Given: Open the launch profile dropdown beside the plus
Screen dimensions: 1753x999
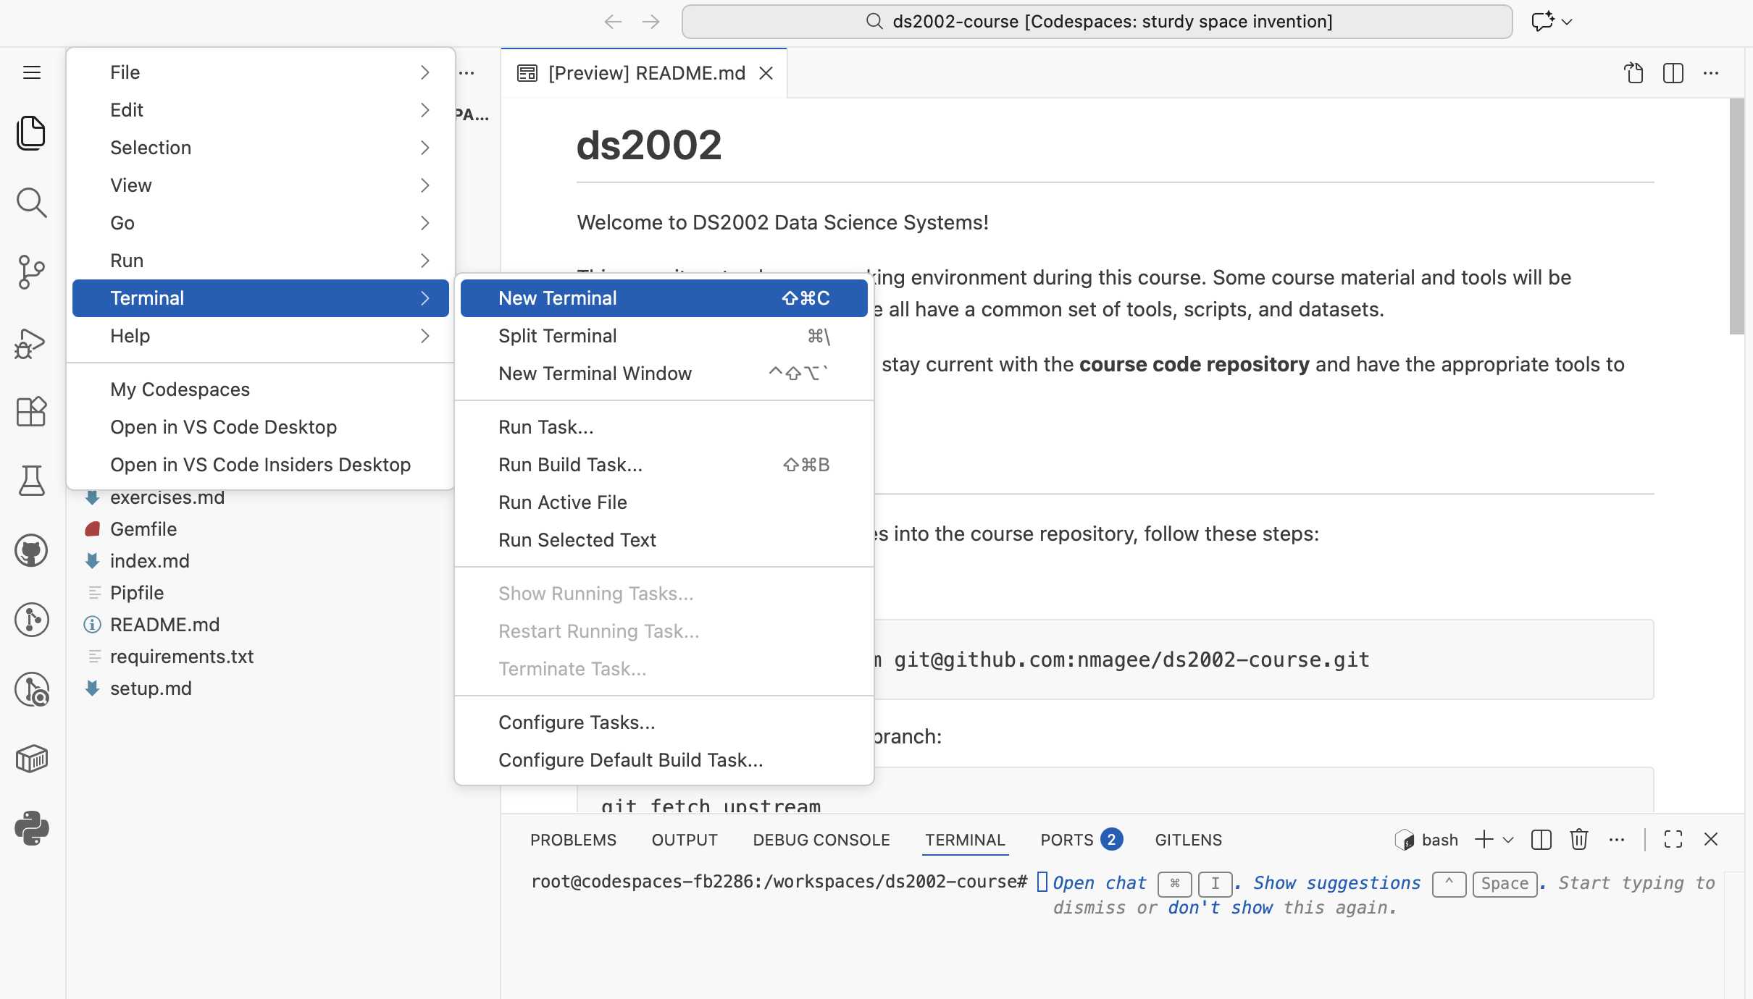Looking at the screenshot, I should (x=1508, y=840).
